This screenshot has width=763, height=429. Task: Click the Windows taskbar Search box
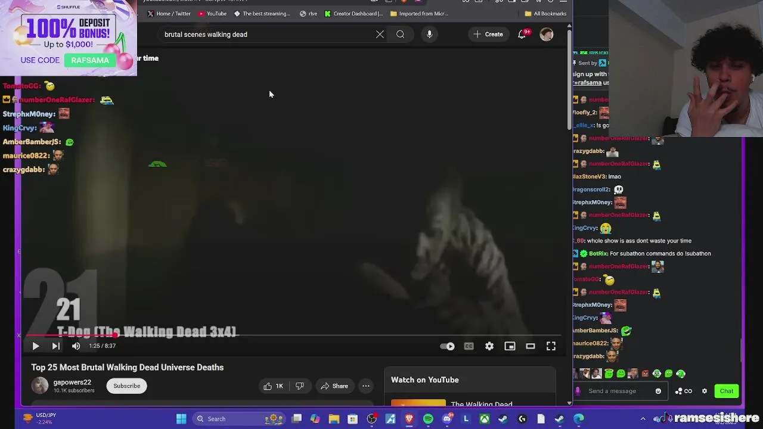point(240,419)
